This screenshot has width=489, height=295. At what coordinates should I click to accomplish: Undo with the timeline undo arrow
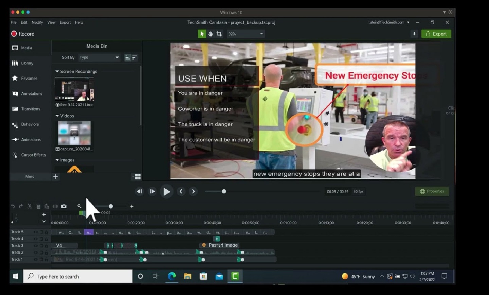click(x=13, y=206)
